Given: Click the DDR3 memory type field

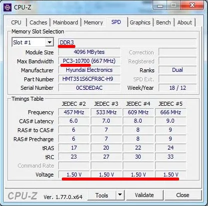Looking at the screenshot, I should click(x=127, y=42).
